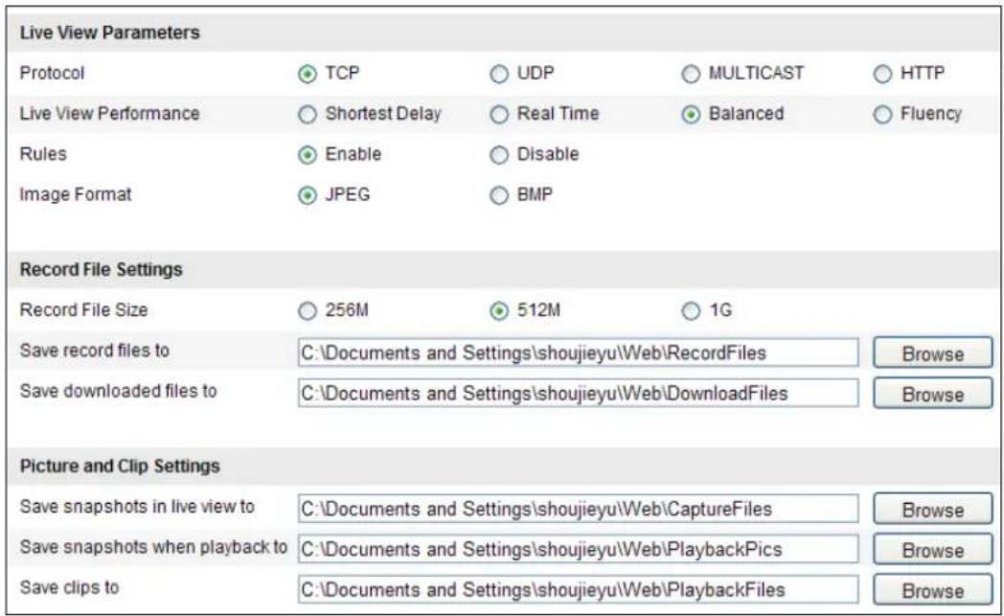
Task: Click the Save downloaded files to label
Action: point(119,391)
